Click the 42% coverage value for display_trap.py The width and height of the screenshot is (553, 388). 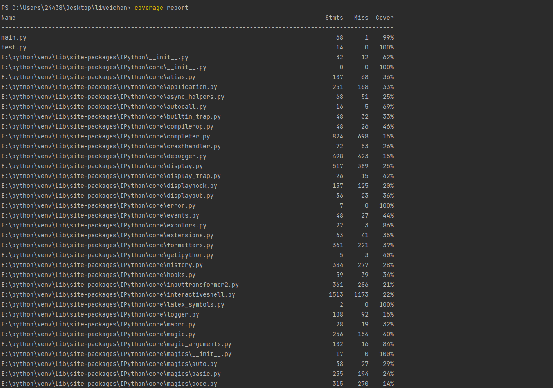click(388, 176)
